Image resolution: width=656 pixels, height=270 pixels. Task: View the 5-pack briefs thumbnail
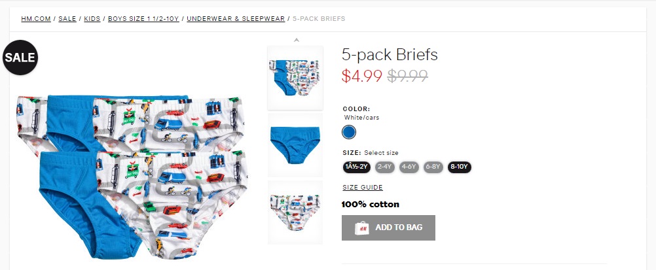(x=295, y=77)
